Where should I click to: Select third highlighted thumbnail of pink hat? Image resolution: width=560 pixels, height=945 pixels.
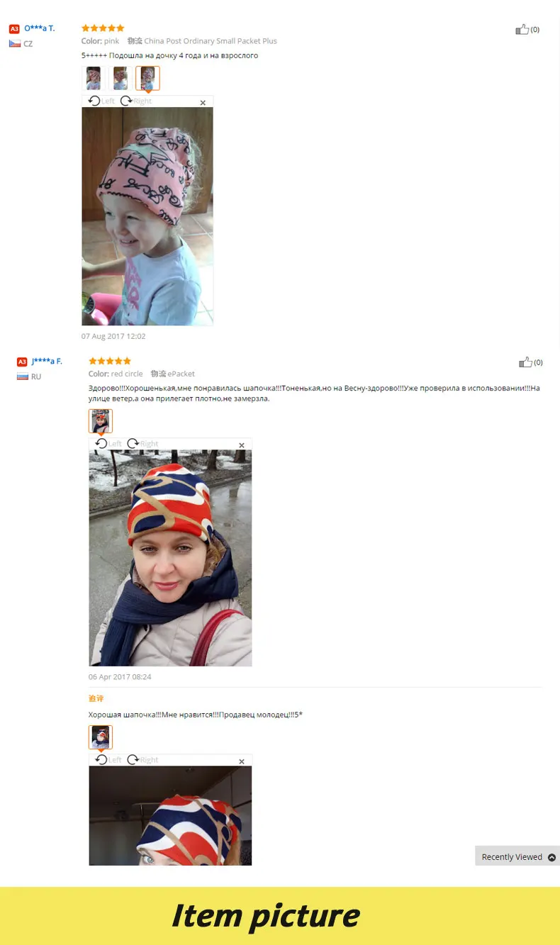147,78
